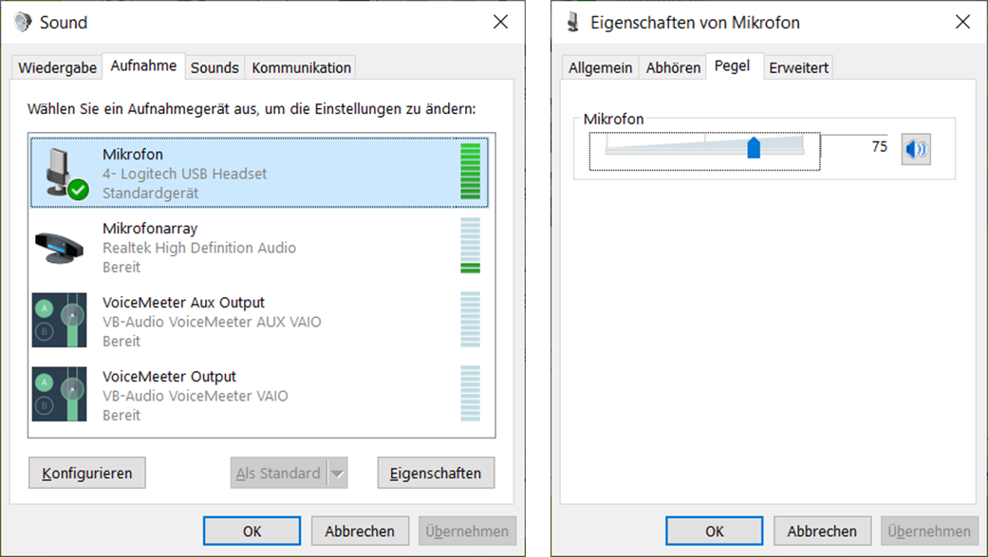Select the VoiceMeeter Aux Output icon
Screen dimensions: 988x557
pos(59,321)
